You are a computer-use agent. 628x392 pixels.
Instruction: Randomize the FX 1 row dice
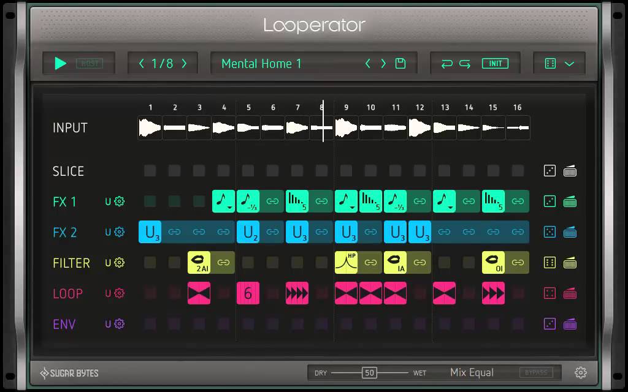click(x=550, y=201)
